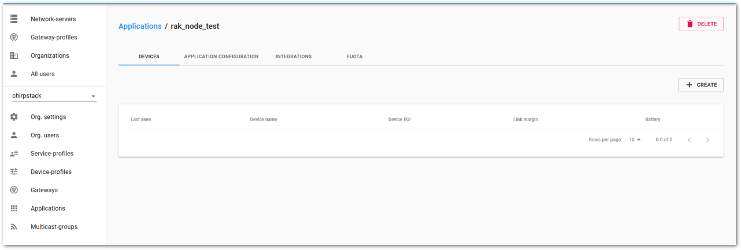This screenshot has height=250, width=741.
Task: Click the Applications breadcrumb link
Action: point(140,27)
